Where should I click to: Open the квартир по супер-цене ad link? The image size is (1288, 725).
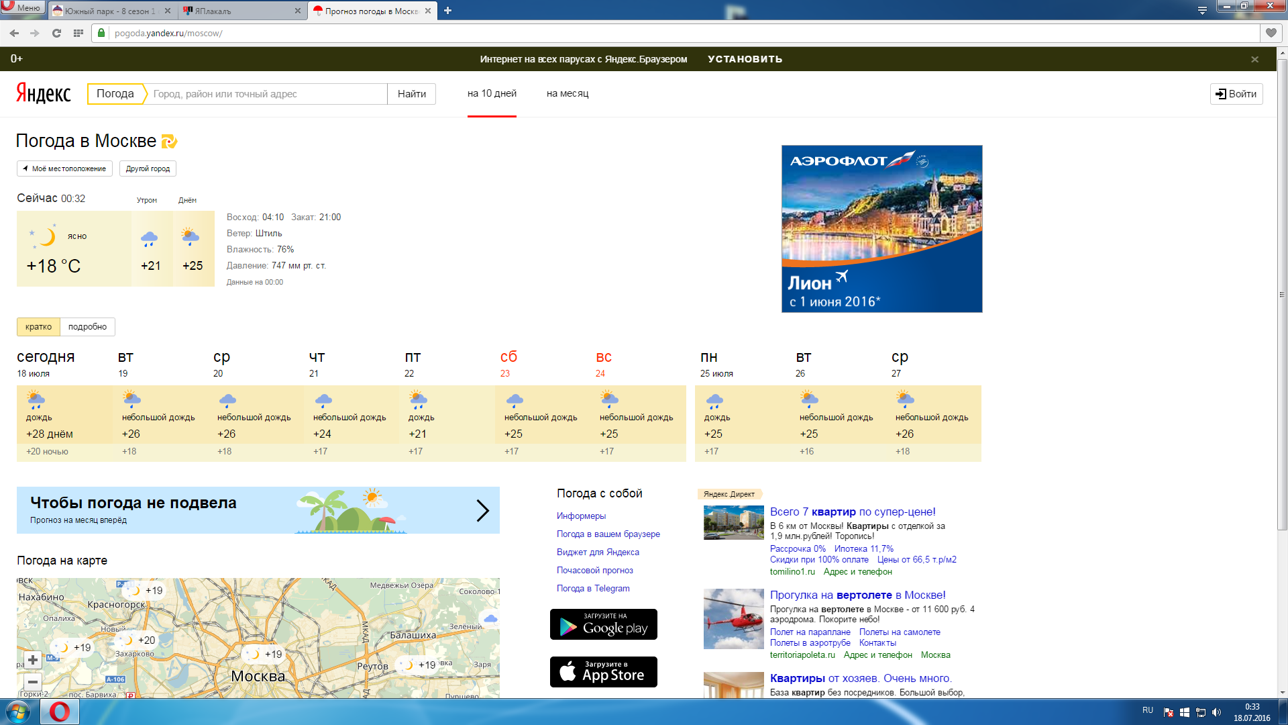[x=853, y=512]
